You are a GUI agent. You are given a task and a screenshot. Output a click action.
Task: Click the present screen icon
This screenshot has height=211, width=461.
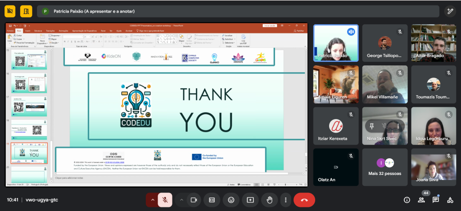pyautogui.click(x=250, y=200)
